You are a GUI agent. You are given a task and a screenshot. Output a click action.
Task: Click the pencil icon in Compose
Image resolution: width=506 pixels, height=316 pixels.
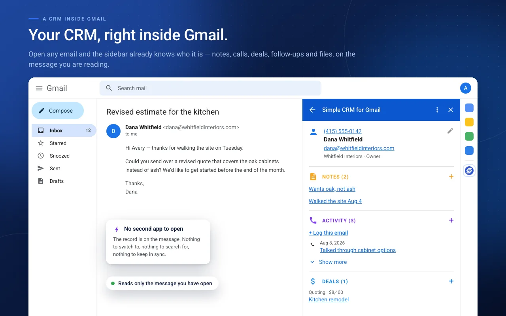click(x=42, y=111)
